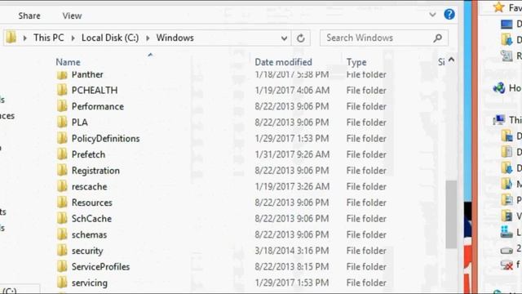Select the Performance folder icon
This screenshot has width=522, height=294.
click(x=62, y=106)
